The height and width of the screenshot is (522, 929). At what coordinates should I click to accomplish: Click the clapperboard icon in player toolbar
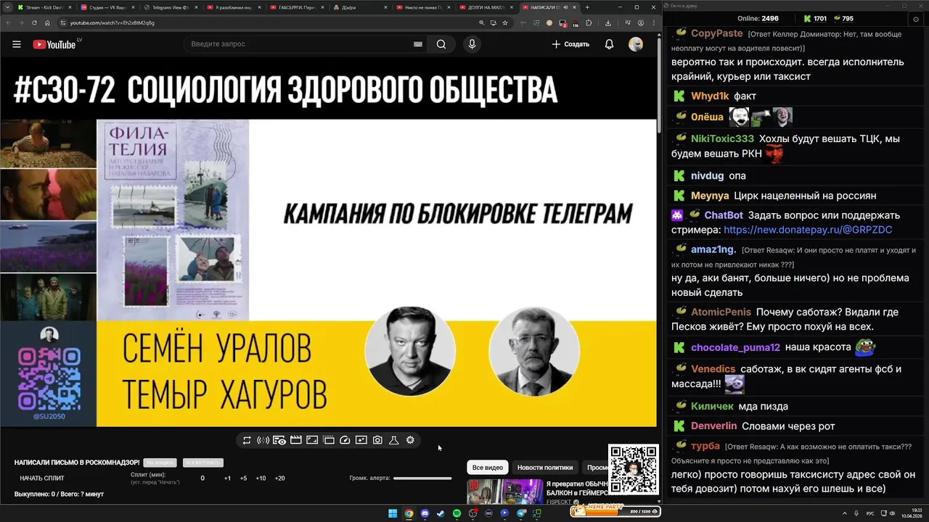(296, 440)
